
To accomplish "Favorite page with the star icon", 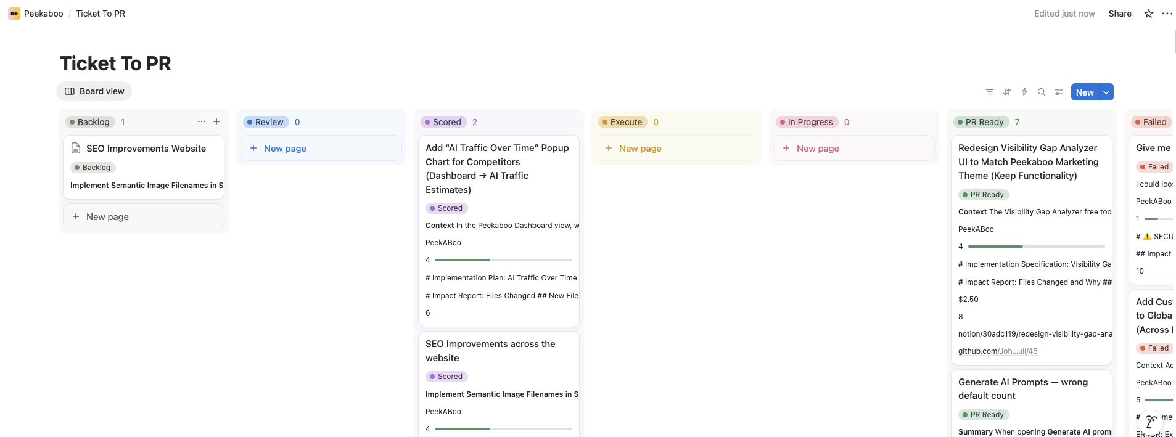I will [1148, 14].
